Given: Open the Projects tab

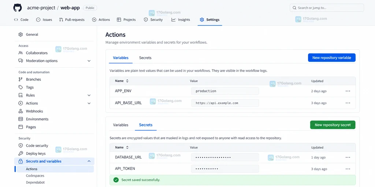Looking at the screenshot, I should pyautogui.click(x=126, y=20).
